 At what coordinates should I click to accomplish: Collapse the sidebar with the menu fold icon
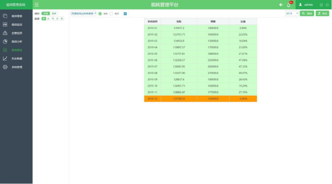(37, 5)
